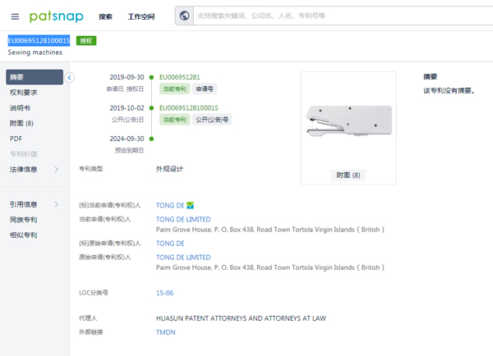This screenshot has width=493, height=356.
Task: Click the patsnap logo
Action: [x=56, y=16]
